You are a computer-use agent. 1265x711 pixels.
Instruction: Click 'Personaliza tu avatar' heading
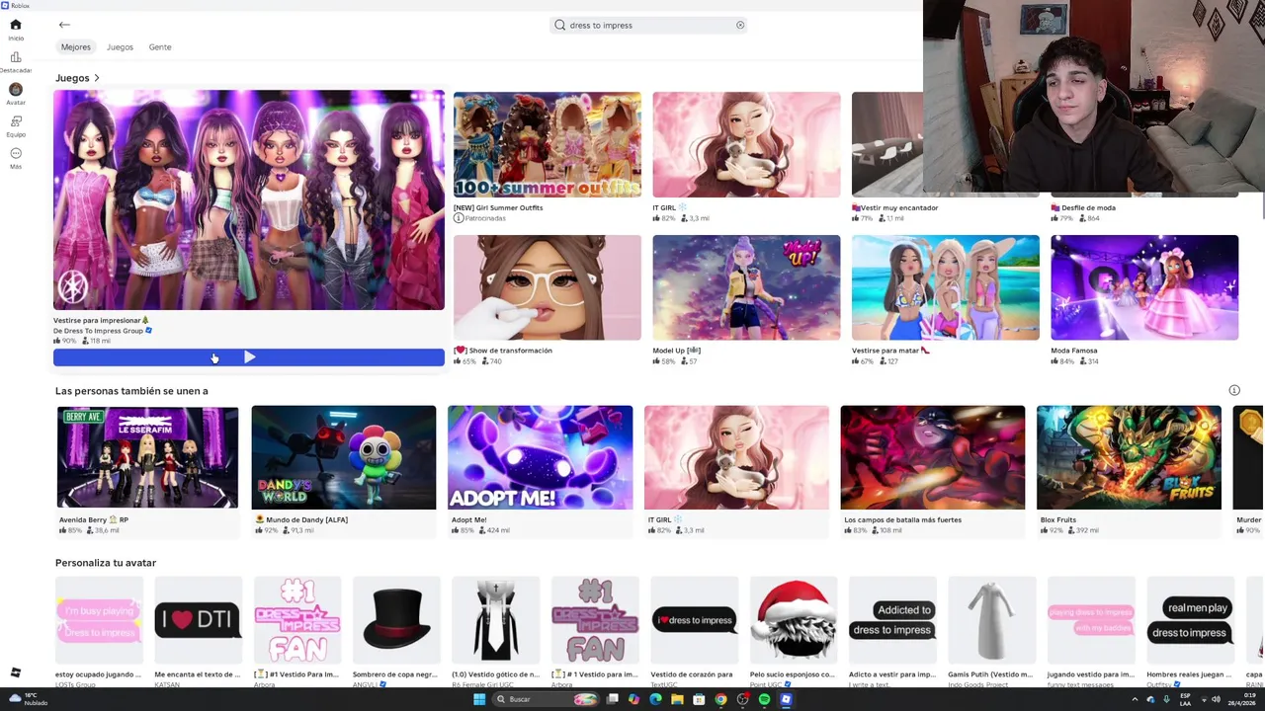[x=106, y=563]
